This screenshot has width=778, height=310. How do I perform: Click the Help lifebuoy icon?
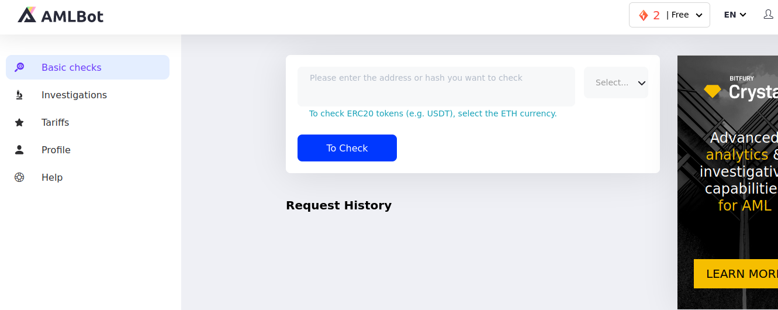click(19, 177)
